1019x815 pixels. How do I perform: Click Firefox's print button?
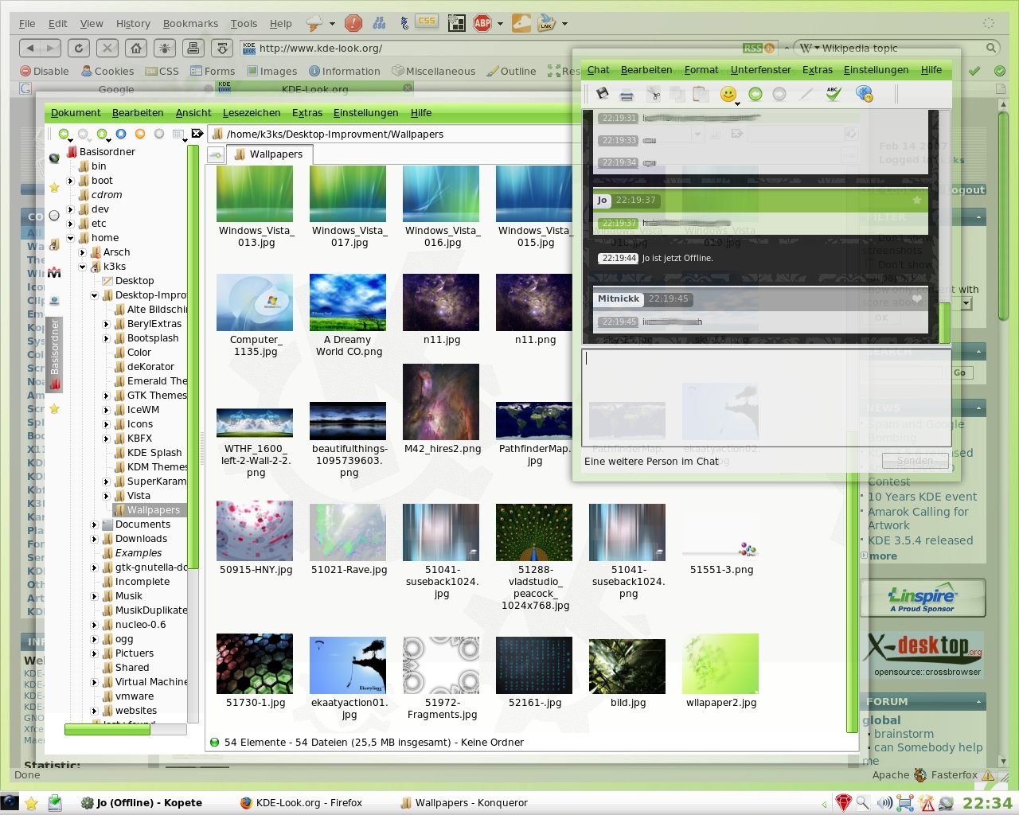(193, 48)
